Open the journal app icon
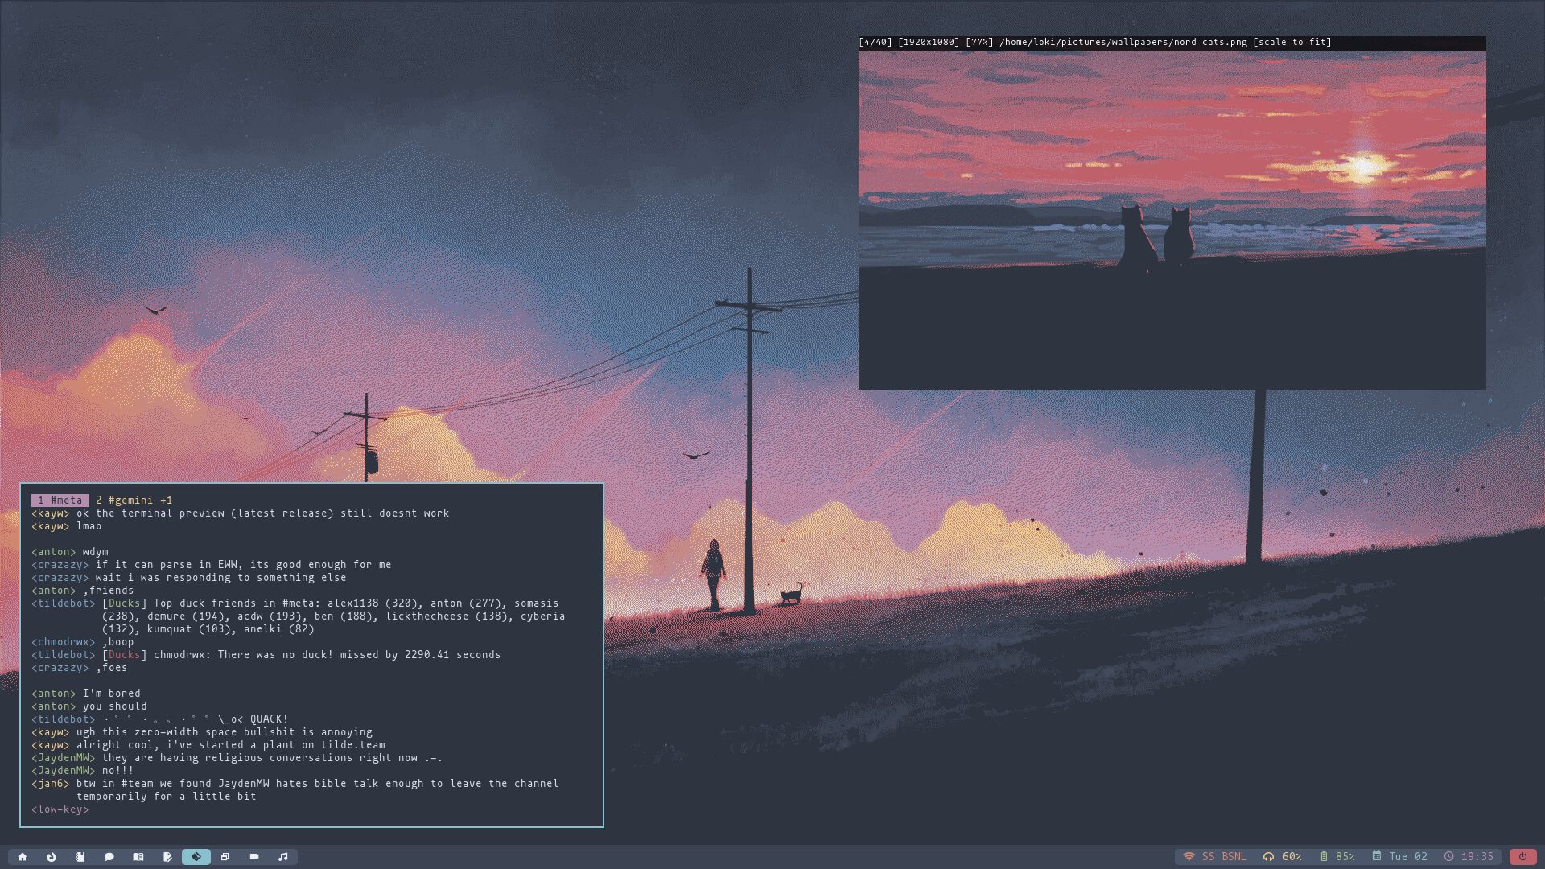This screenshot has width=1545, height=869. [x=80, y=856]
